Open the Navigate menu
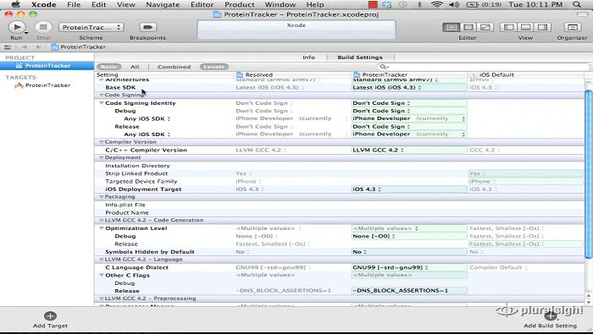This screenshot has height=334, width=593. click(x=163, y=4)
